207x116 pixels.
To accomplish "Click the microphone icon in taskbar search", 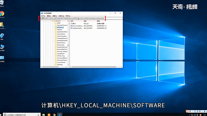I will pos(38,115).
